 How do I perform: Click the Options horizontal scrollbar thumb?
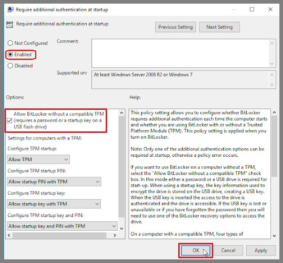(59, 236)
